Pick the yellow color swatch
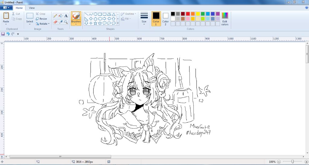Viewport: 309px width, 165px height. pos(198,14)
